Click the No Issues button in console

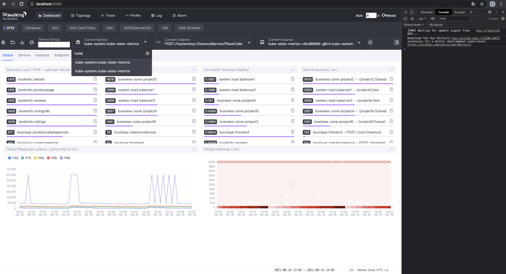tap(436, 25)
